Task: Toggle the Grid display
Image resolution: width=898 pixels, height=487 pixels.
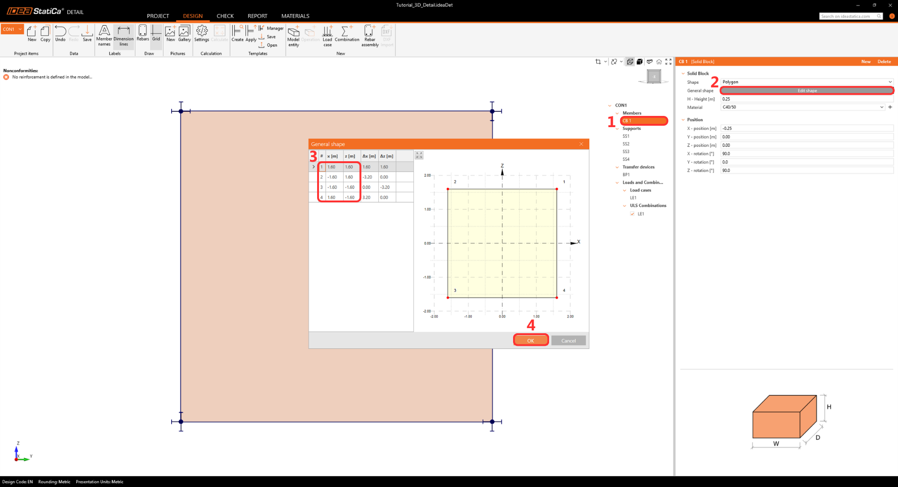Action: 156,34
